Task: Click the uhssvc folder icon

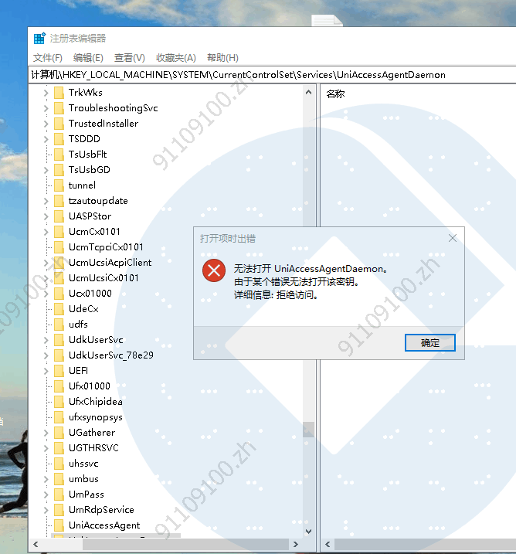Action: tap(59, 464)
